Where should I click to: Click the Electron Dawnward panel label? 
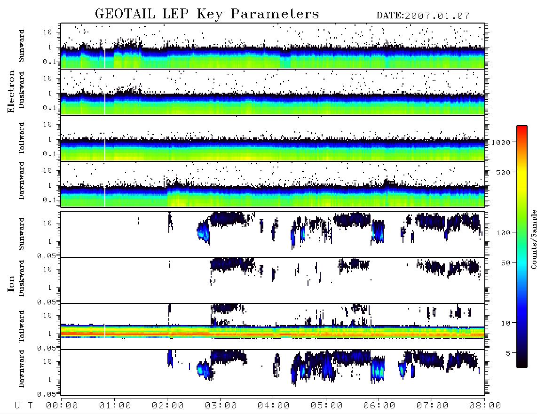22,181
